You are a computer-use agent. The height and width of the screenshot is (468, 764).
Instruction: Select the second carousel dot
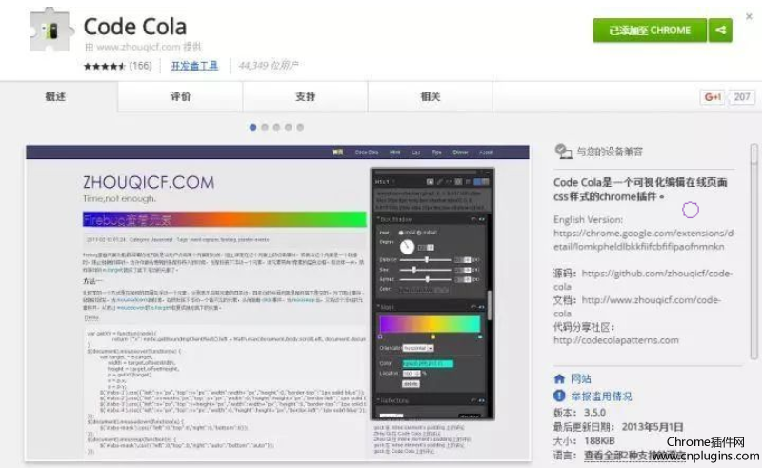point(265,127)
